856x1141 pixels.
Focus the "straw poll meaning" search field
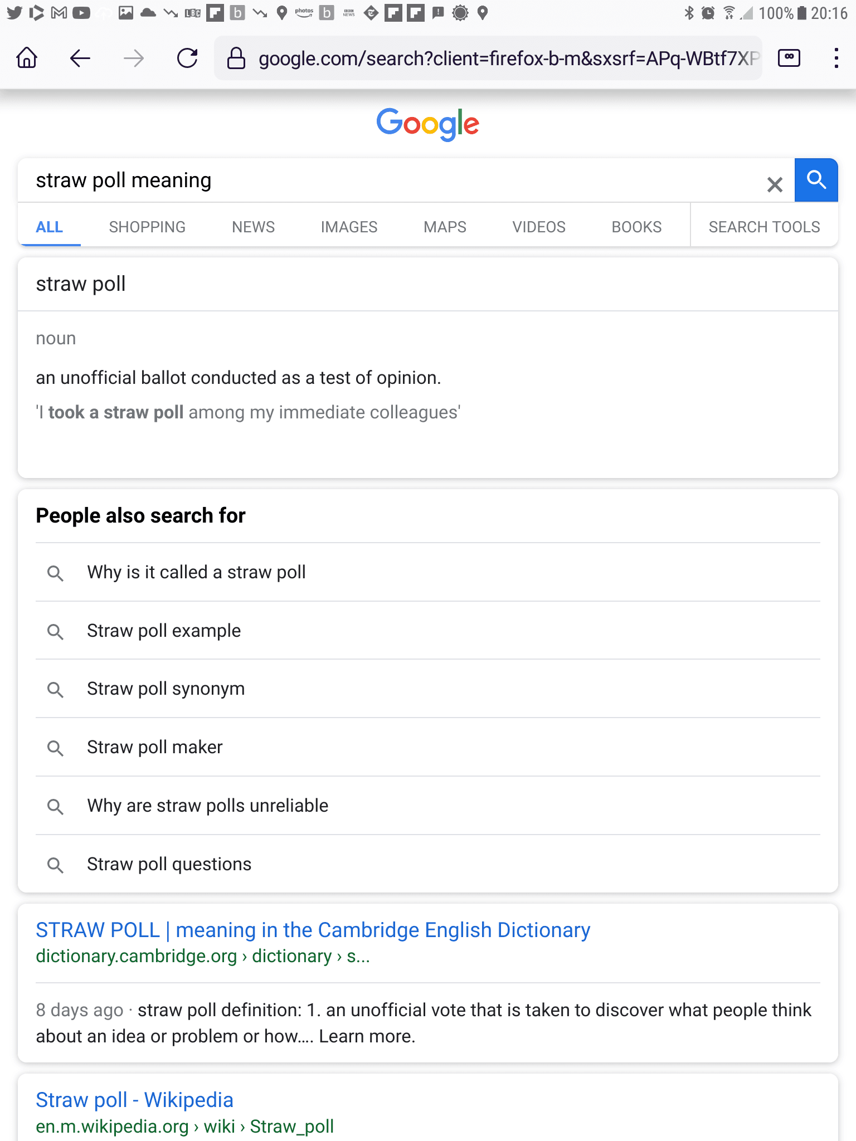[390, 181]
